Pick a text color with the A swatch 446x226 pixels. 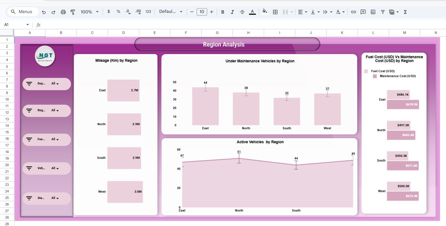tap(252, 11)
